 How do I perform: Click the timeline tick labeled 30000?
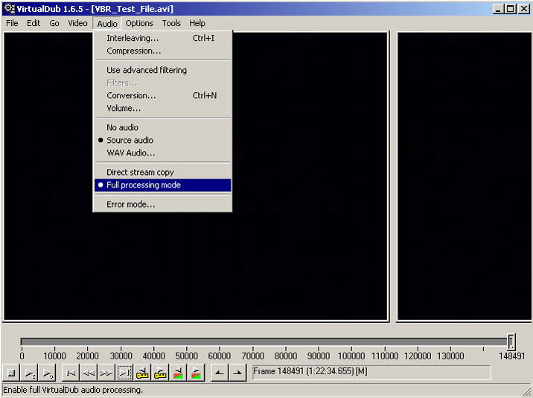pyautogui.click(x=121, y=356)
